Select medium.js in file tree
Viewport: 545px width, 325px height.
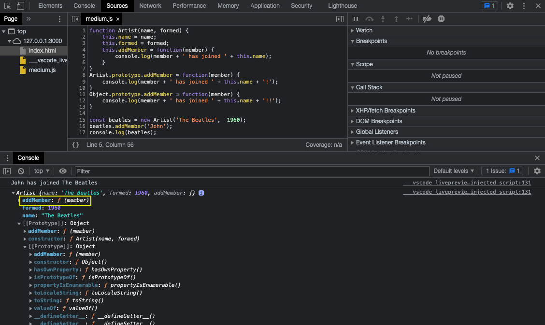coord(42,70)
